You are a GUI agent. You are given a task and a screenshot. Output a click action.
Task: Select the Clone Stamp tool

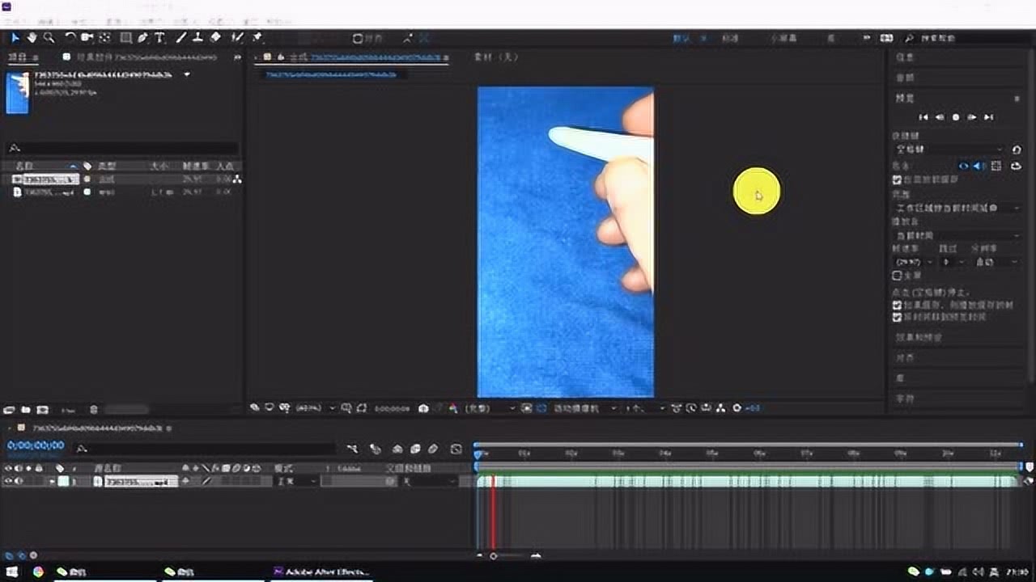(x=197, y=37)
